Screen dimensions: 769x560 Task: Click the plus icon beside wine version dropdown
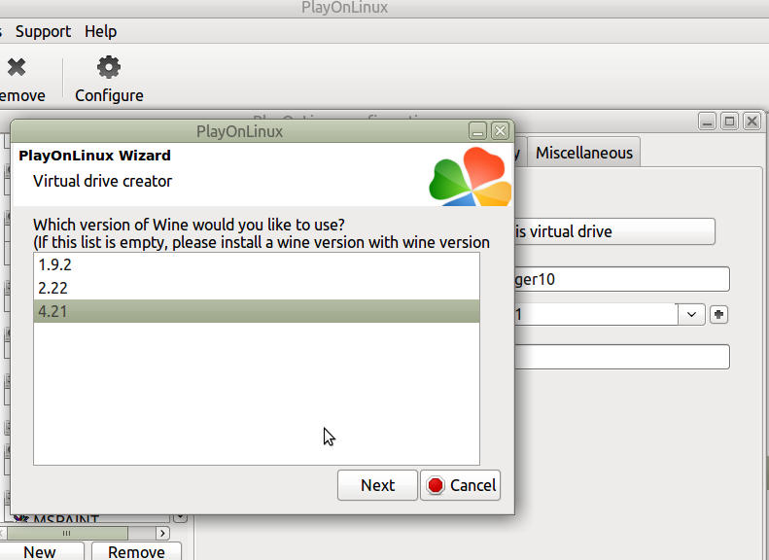coord(718,314)
